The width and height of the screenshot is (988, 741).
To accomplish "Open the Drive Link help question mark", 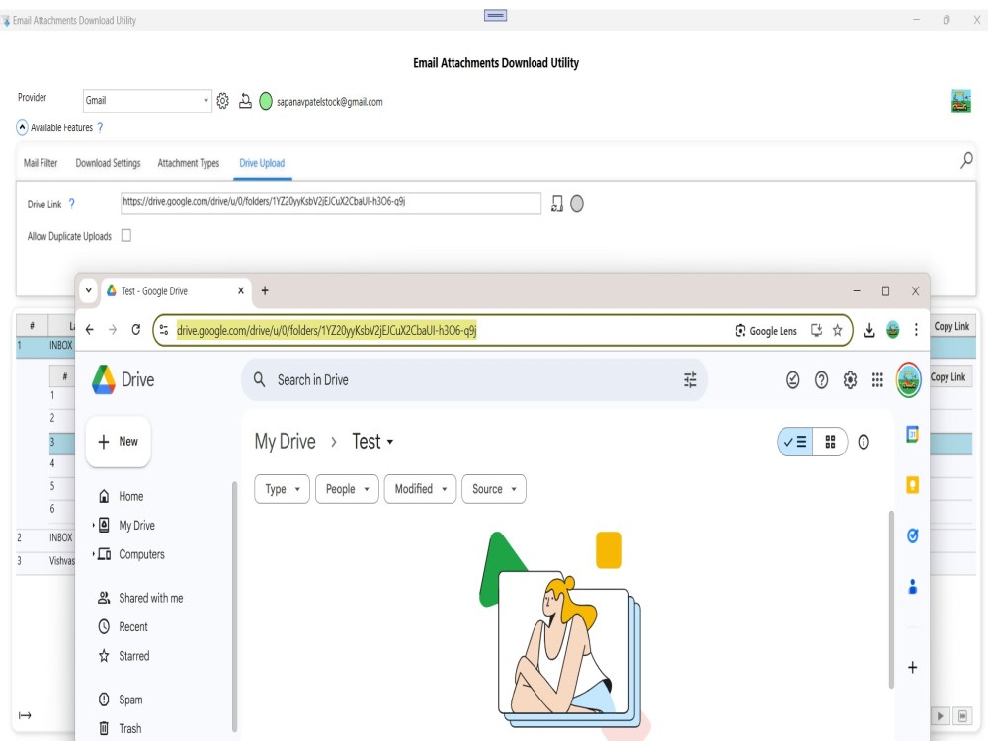I will click(x=71, y=204).
